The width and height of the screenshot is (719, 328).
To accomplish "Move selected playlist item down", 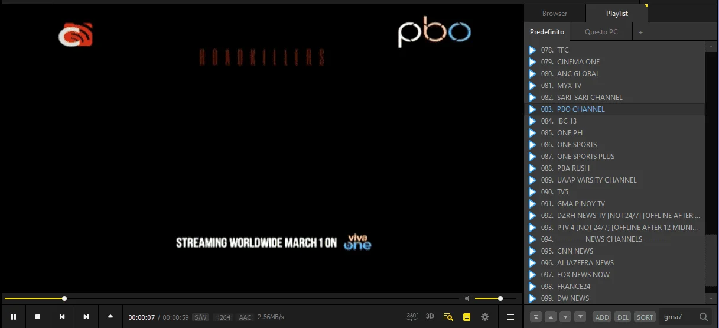I will point(565,317).
